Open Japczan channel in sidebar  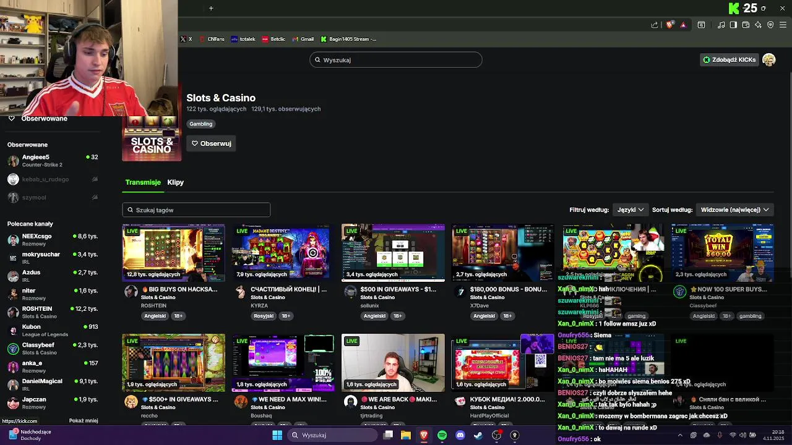pos(53,402)
